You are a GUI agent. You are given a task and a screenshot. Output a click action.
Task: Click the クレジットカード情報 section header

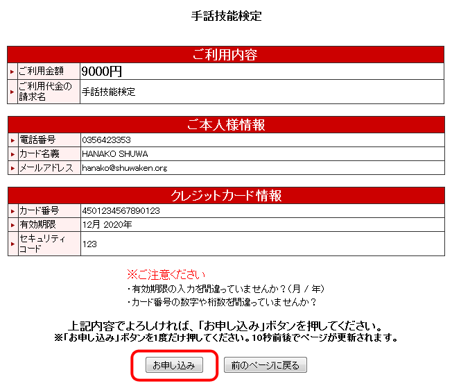click(226, 196)
